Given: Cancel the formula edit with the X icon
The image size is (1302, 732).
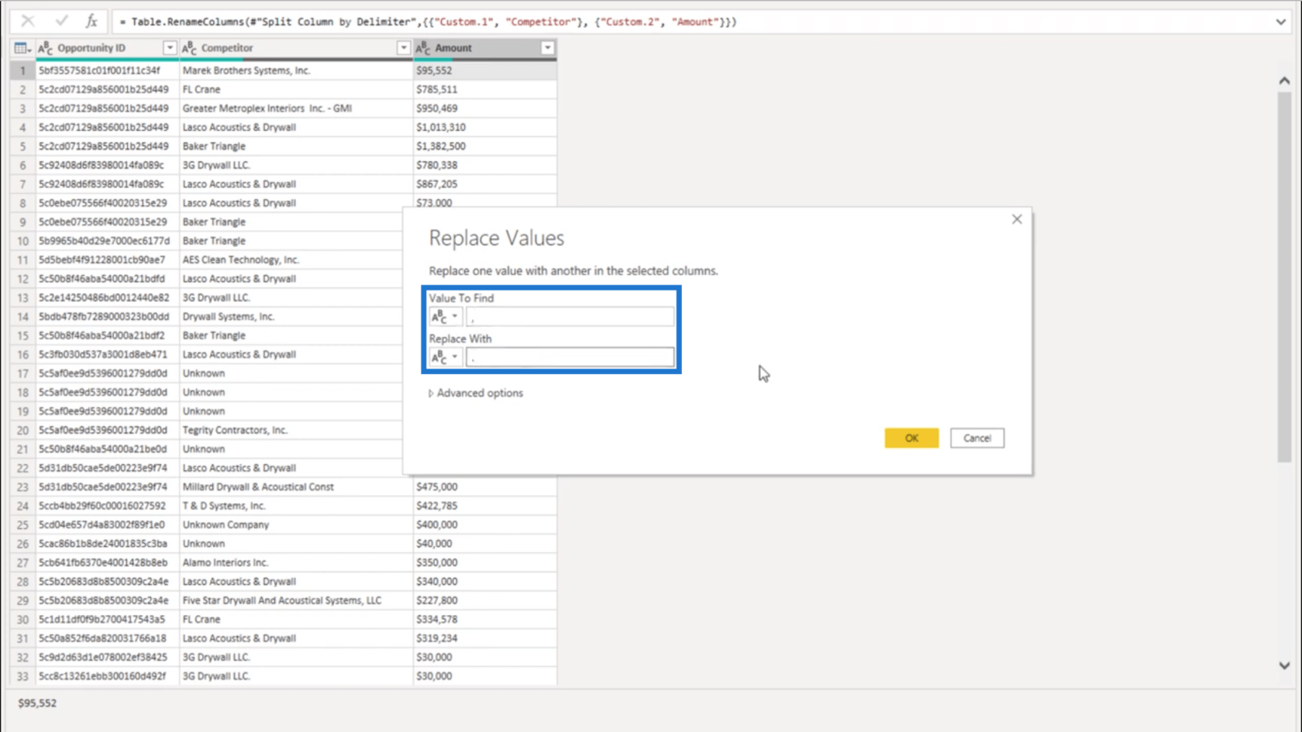Looking at the screenshot, I should (x=27, y=22).
